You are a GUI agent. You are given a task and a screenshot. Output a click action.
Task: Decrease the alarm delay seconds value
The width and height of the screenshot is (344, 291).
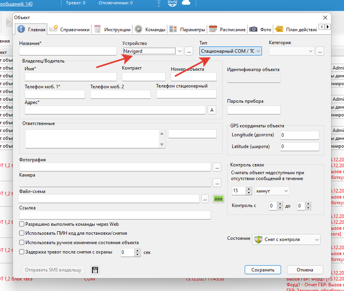[x=137, y=254]
